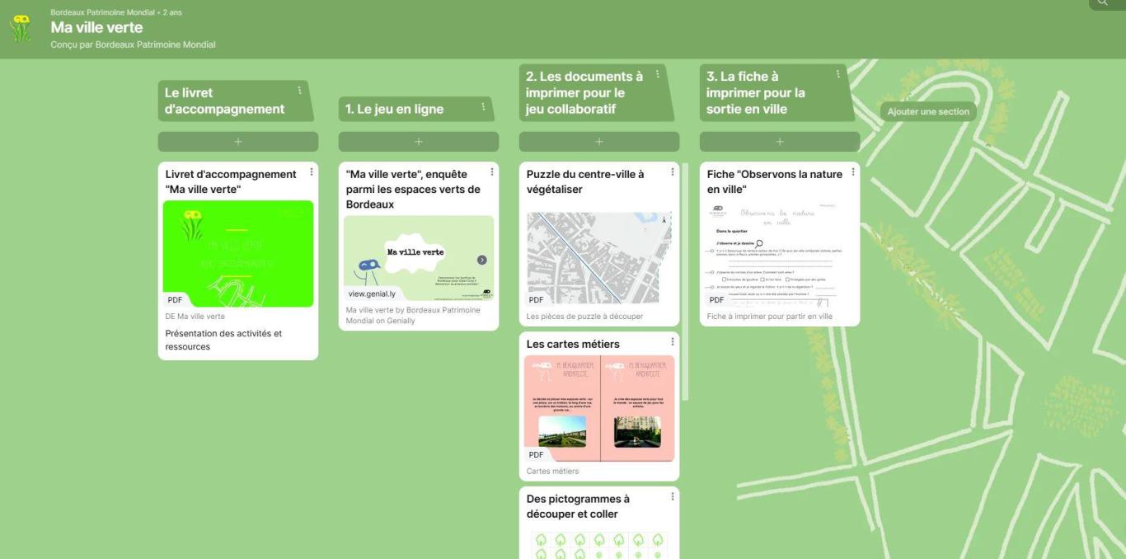
Task: Click next arrow on Genially preview
Action: click(482, 260)
